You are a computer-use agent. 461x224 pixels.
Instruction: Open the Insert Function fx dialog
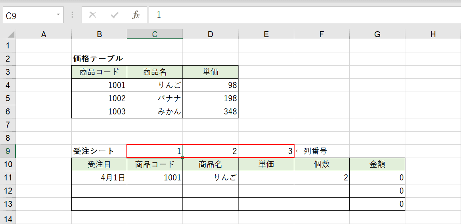[136, 15]
